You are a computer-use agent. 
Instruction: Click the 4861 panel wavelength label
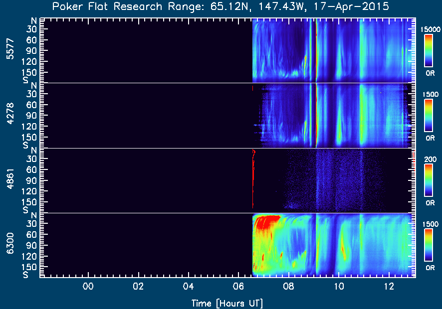10,178
